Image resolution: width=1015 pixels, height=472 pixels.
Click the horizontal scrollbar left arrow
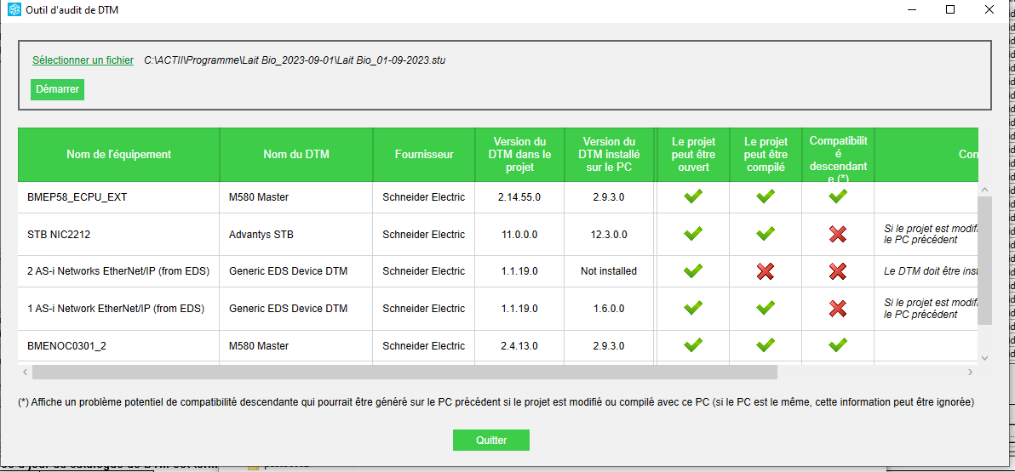(25, 372)
